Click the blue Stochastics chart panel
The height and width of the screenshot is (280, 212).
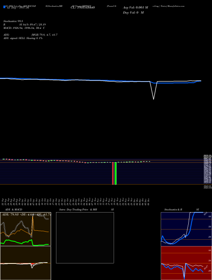(186, 229)
